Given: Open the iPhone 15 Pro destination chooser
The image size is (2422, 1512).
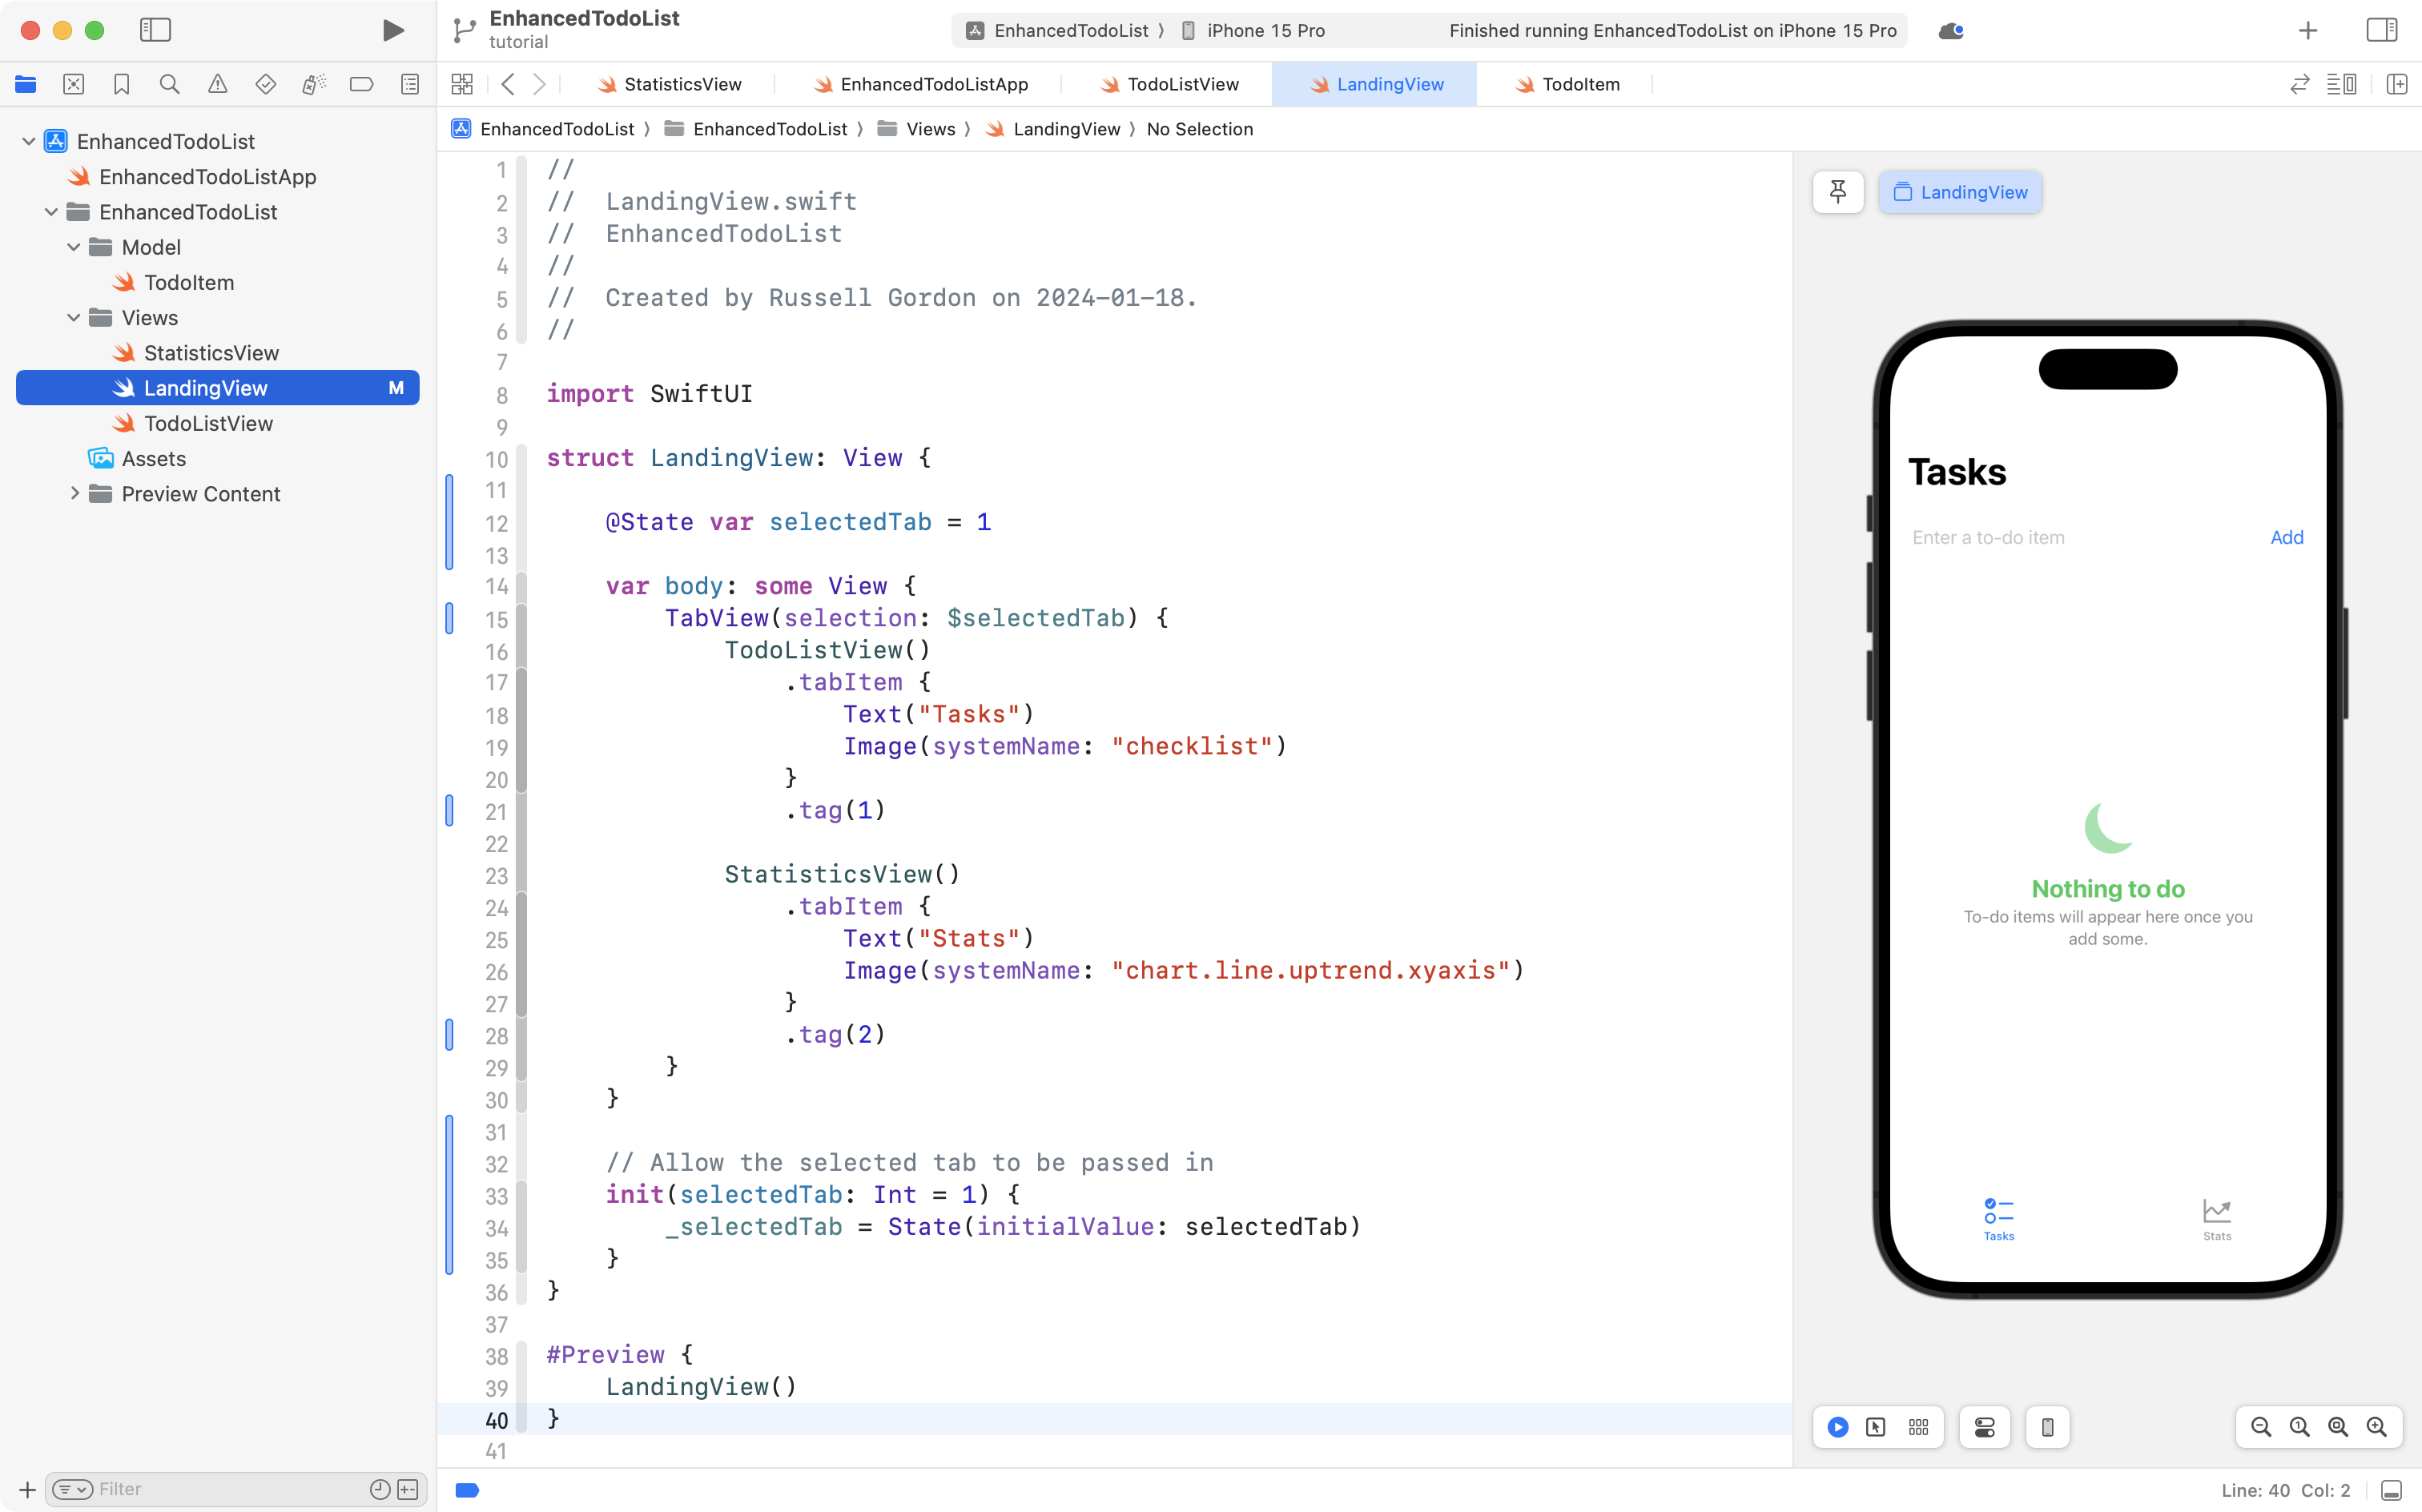Looking at the screenshot, I should [x=1263, y=30].
